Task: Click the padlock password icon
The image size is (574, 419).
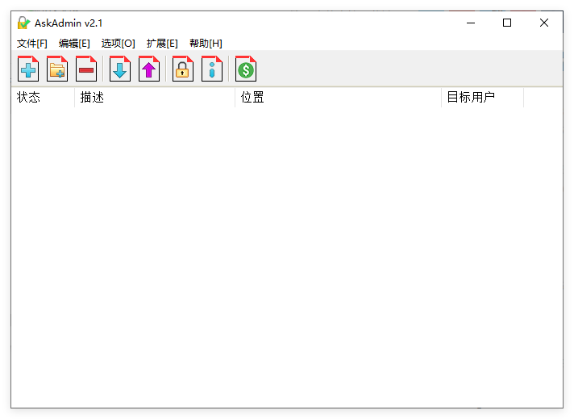Action: [x=183, y=69]
